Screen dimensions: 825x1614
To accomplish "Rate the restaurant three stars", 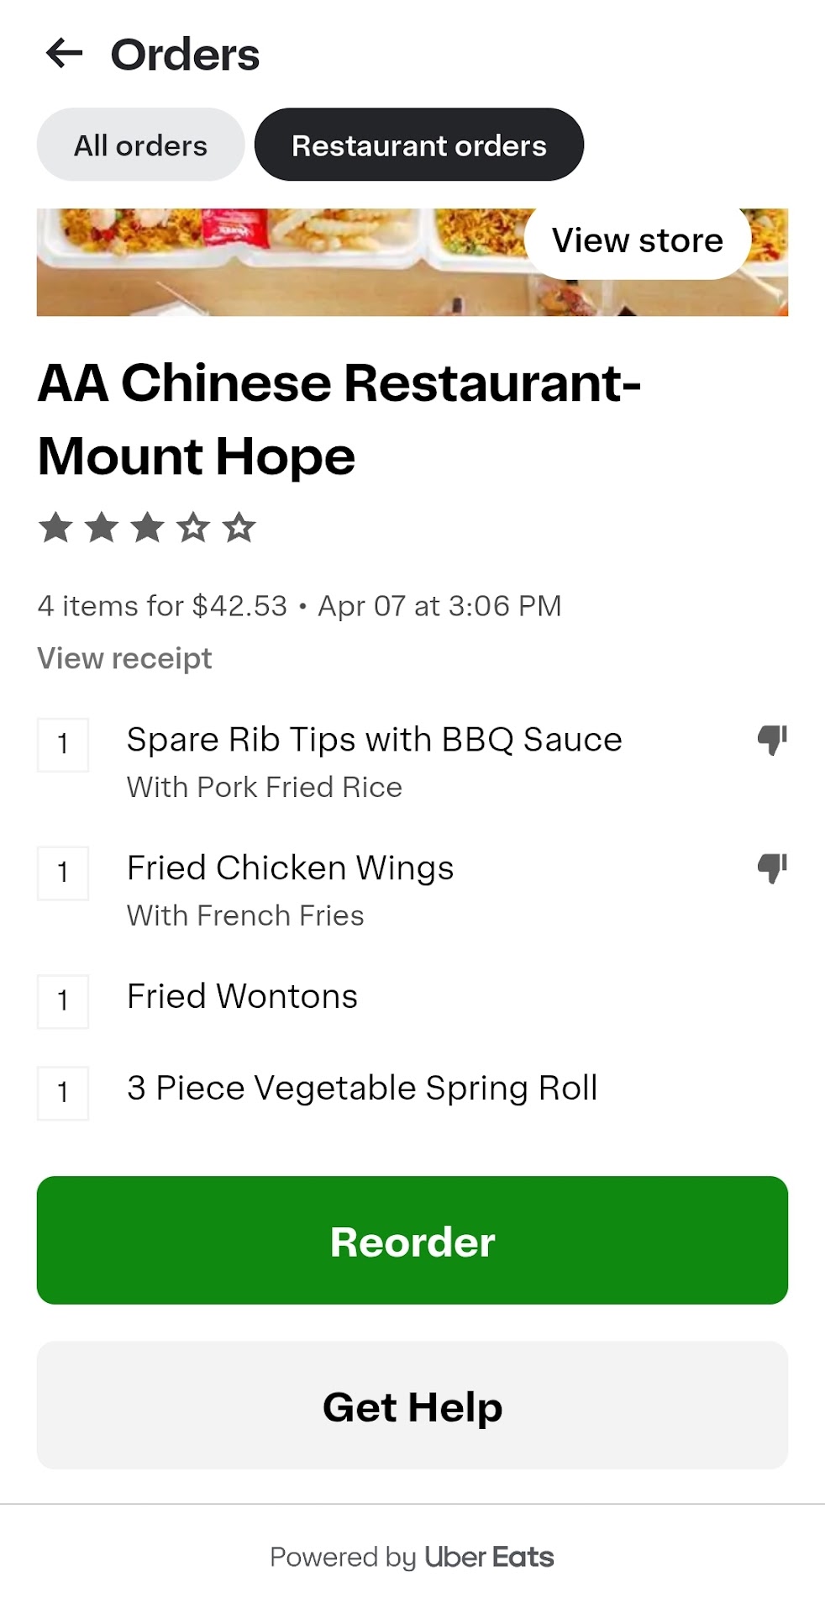I will pyautogui.click(x=148, y=528).
